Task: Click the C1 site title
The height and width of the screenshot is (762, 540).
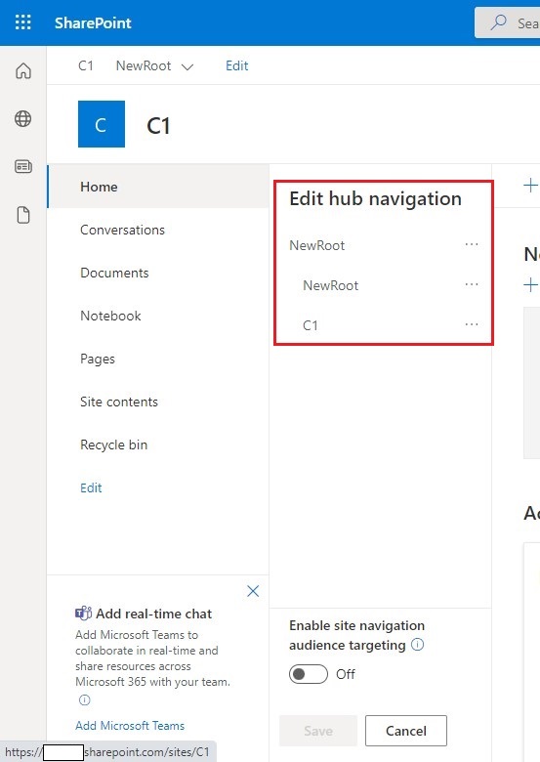Action: (158, 126)
